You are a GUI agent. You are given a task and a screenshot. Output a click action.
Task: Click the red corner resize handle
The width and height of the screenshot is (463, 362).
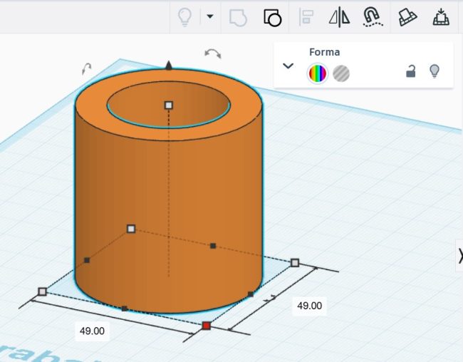[x=206, y=326]
